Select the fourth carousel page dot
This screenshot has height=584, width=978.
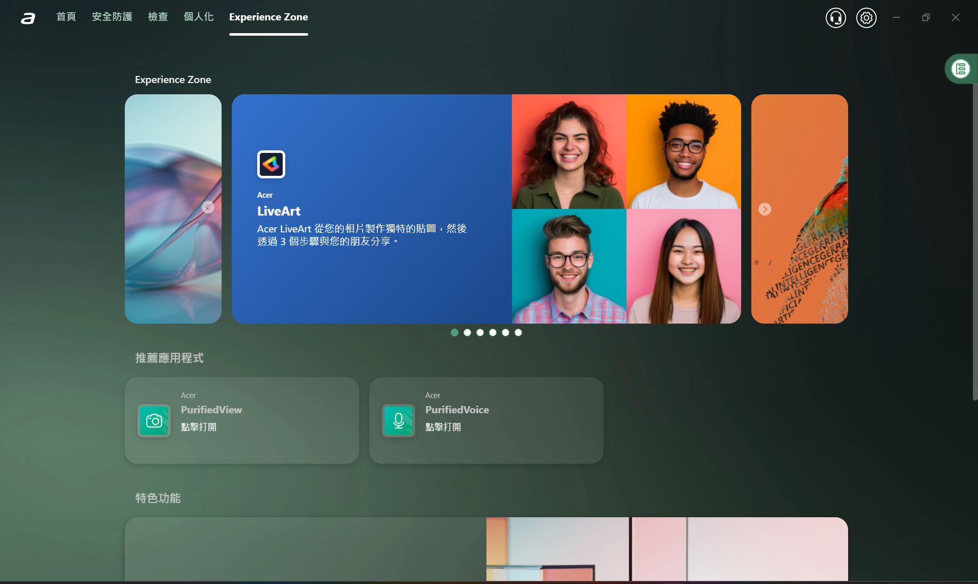pos(493,332)
